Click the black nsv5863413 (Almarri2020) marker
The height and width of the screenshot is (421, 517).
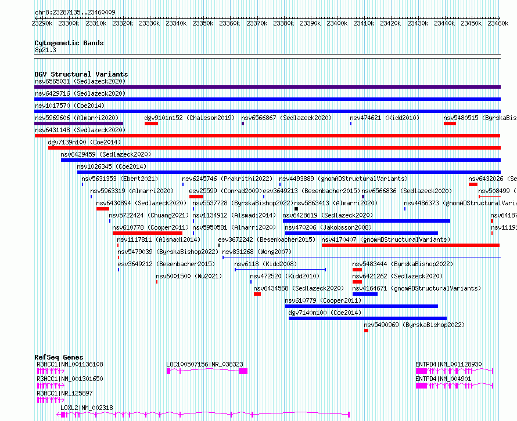click(x=296, y=209)
